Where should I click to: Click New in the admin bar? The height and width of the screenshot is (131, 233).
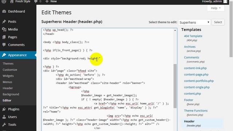[54, 1]
